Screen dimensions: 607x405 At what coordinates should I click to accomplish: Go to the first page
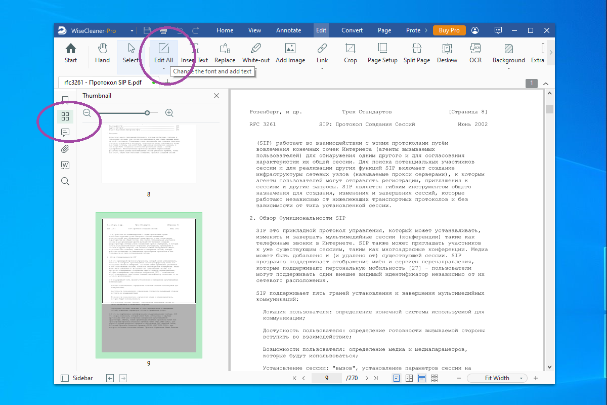pyautogui.click(x=295, y=378)
